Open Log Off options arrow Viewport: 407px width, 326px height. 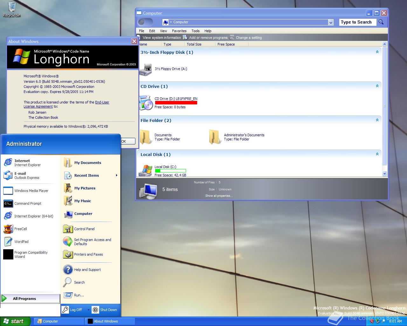click(x=88, y=310)
